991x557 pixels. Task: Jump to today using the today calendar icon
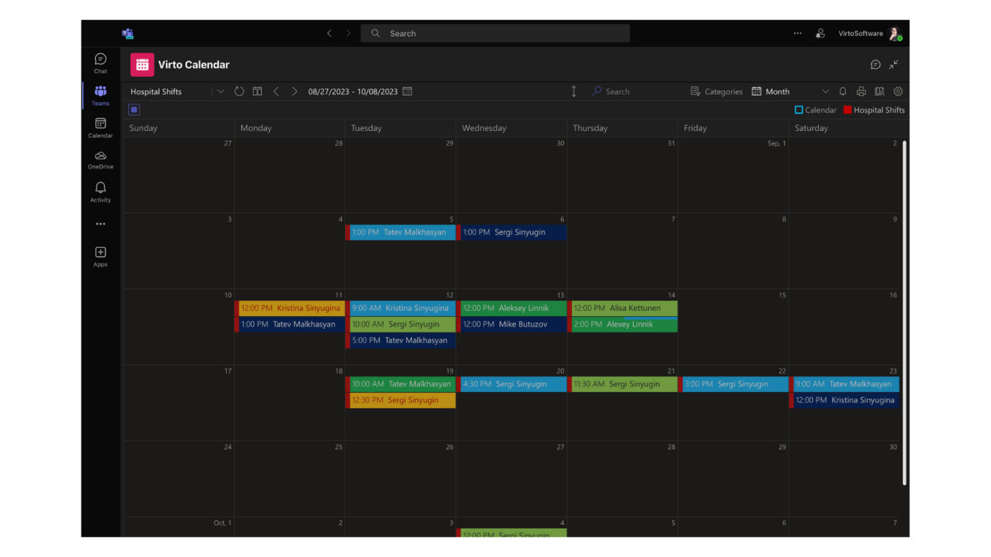click(257, 91)
